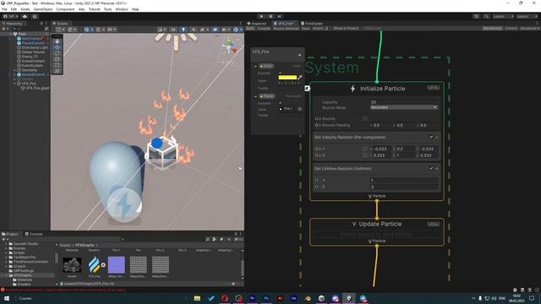
Task: Open the yellow Color value swatch
Action: point(287,78)
